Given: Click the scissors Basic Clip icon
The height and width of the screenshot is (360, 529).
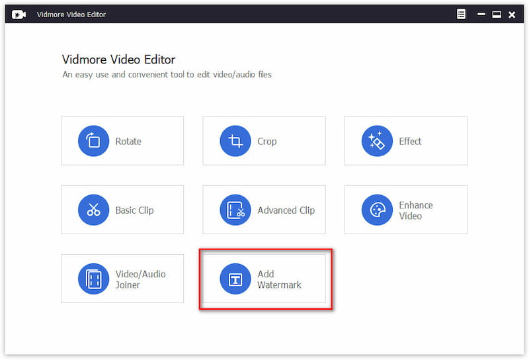Looking at the screenshot, I should [93, 210].
